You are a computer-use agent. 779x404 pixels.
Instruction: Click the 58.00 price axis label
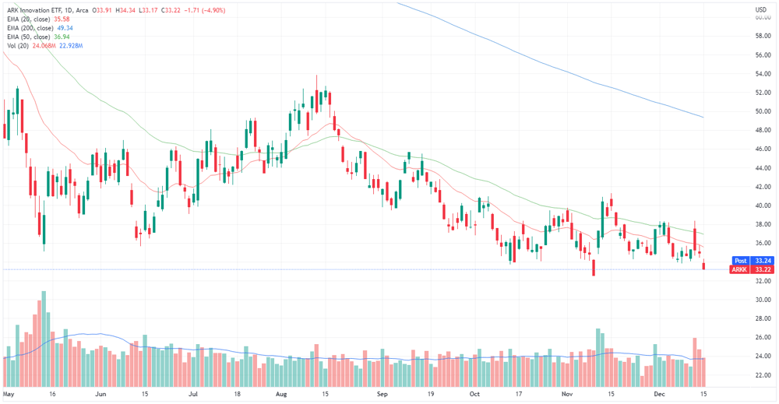[763, 36]
